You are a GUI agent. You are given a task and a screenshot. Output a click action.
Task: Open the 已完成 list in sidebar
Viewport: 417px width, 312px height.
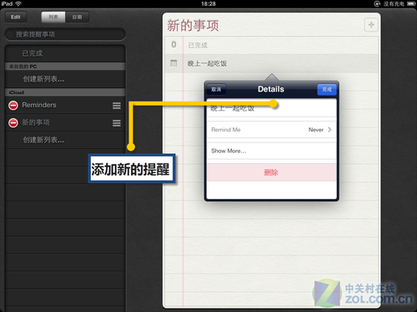65,53
